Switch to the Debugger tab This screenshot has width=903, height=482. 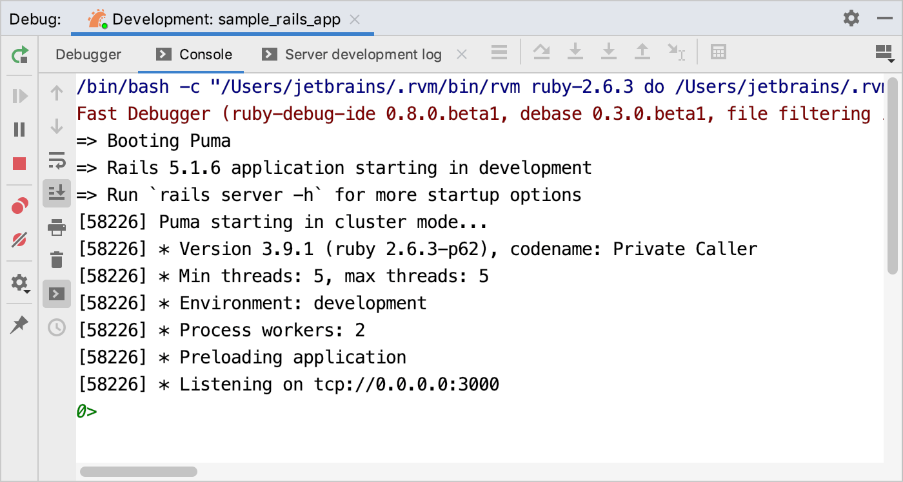pyautogui.click(x=88, y=54)
